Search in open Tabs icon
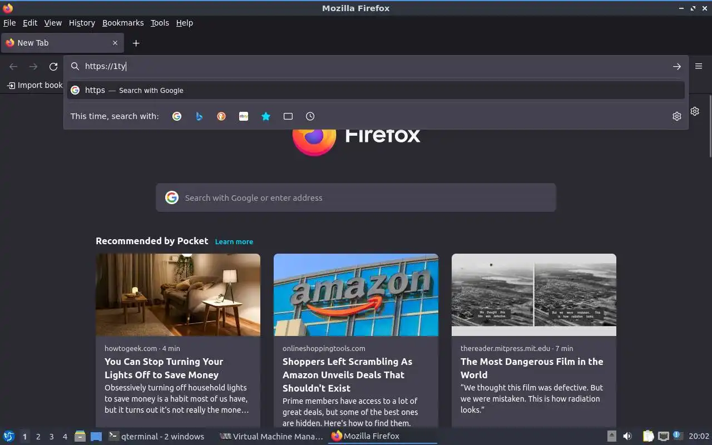This screenshot has width=712, height=445. 288,116
